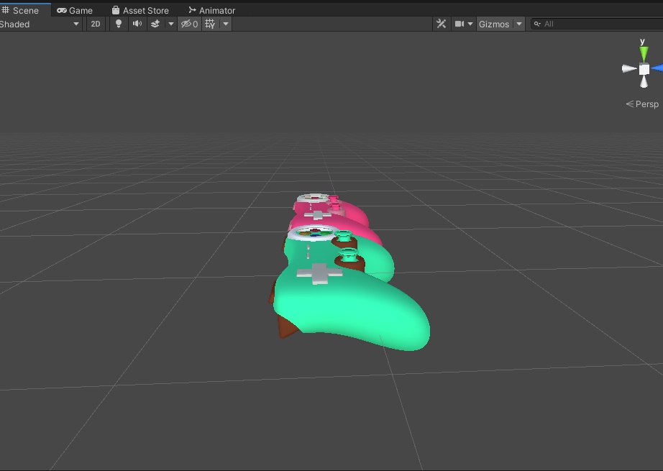The height and width of the screenshot is (471, 663).
Task: Open the Shaded draw mode dropdown
Action: click(x=40, y=24)
